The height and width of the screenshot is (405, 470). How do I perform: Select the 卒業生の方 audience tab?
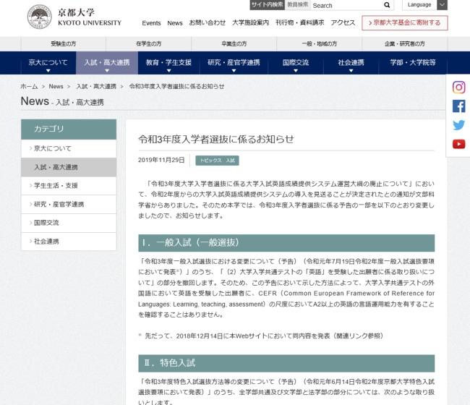(x=234, y=44)
